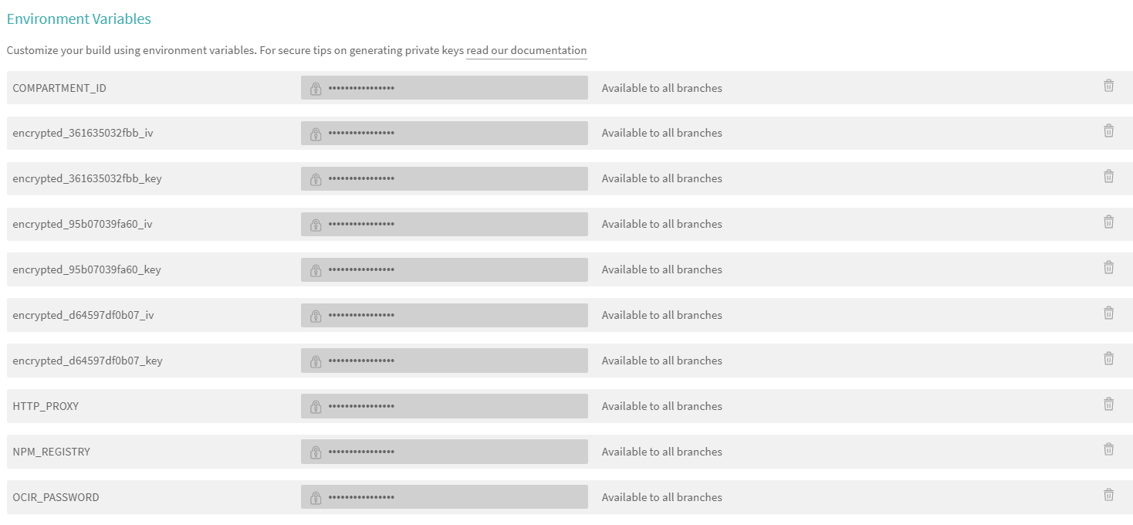The image size is (1133, 525).
Task: Click trash icon for encrypted_d64597df0b07_key
Action: [1108, 359]
